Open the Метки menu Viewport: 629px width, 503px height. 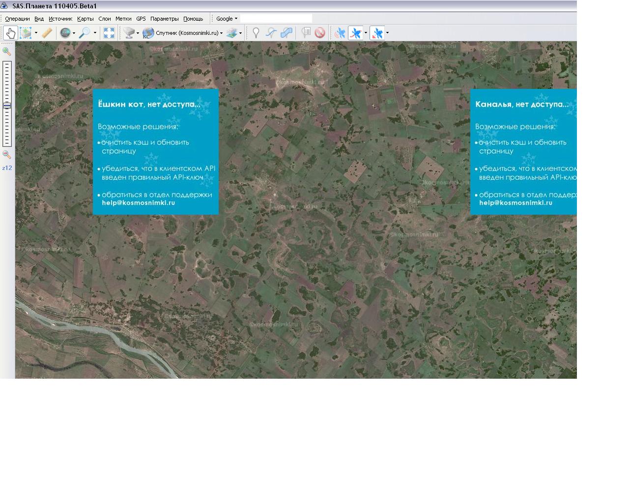[123, 19]
